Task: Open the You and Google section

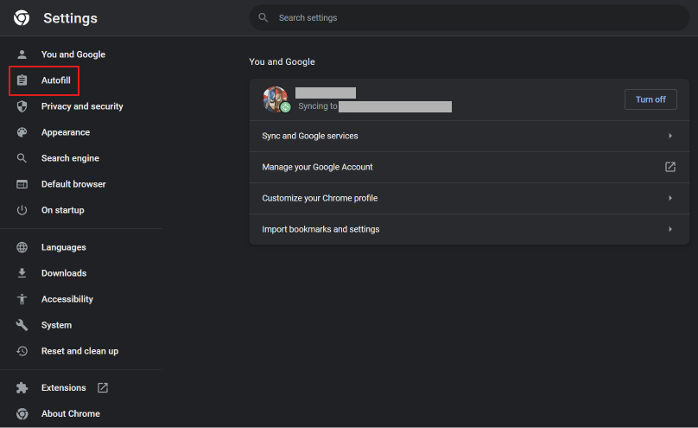Action: coord(73,54)
